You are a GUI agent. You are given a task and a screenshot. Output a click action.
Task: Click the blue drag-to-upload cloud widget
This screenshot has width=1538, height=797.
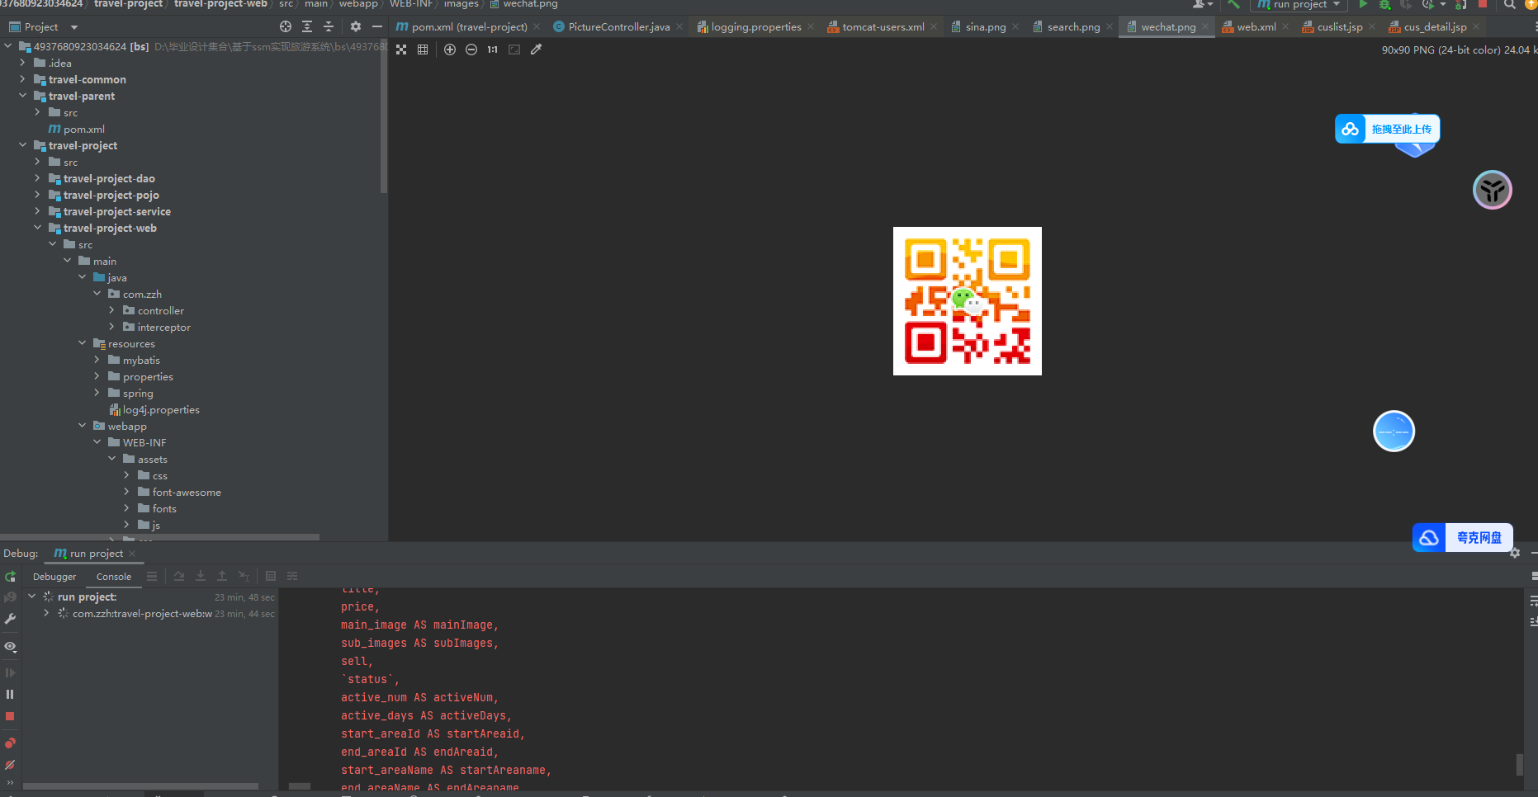(1387, 130)
